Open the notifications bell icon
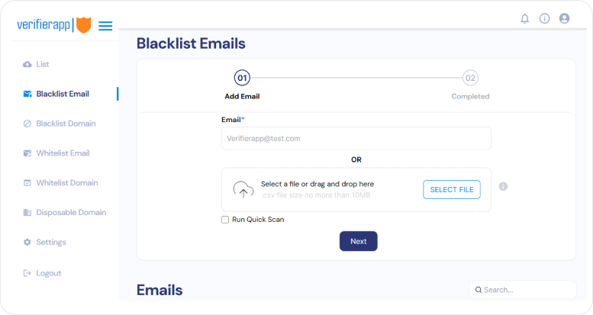 [x=524, y=18]
